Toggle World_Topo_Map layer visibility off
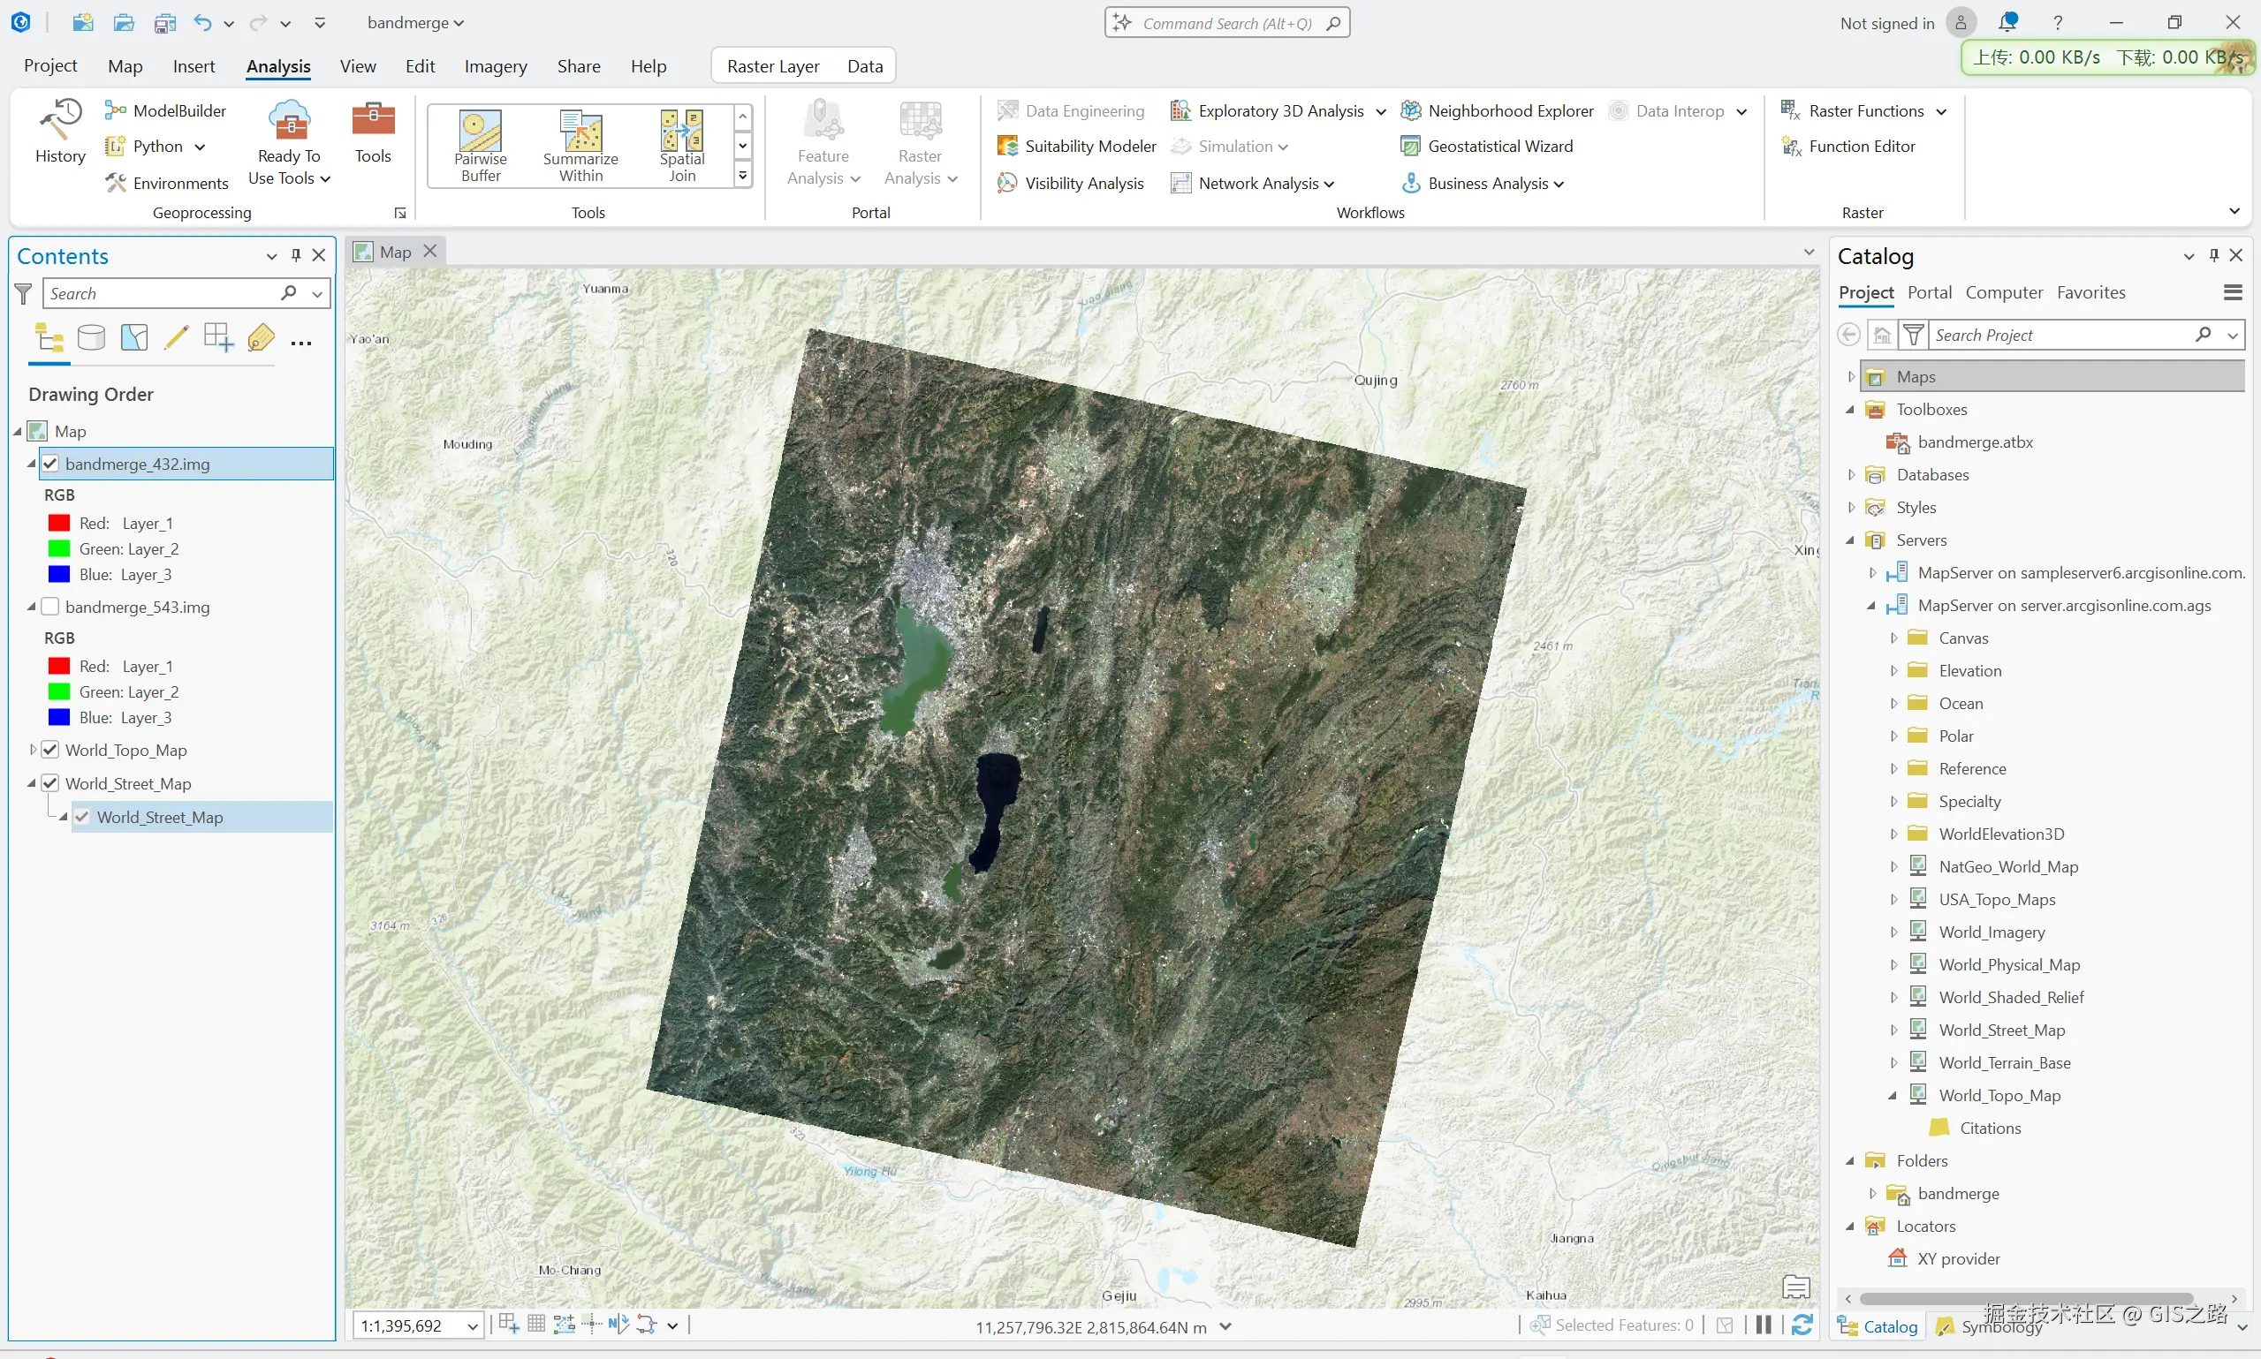The image size is (2261, 1359). point(50,750)
